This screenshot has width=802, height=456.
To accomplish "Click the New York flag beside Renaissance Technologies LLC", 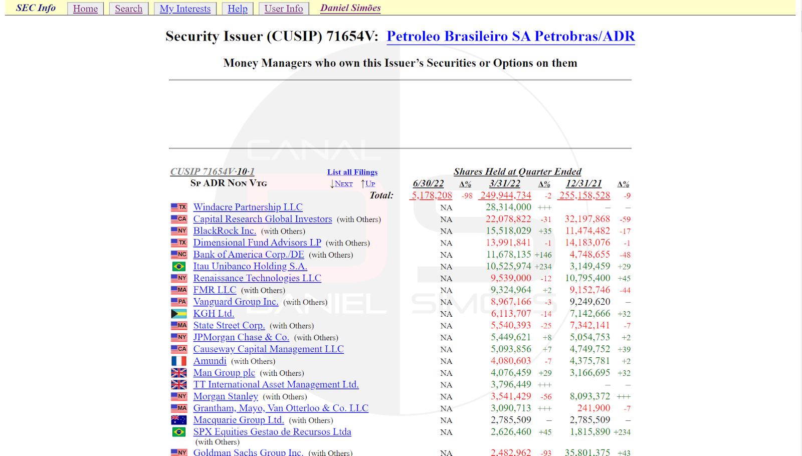I will tap(179, 278).
